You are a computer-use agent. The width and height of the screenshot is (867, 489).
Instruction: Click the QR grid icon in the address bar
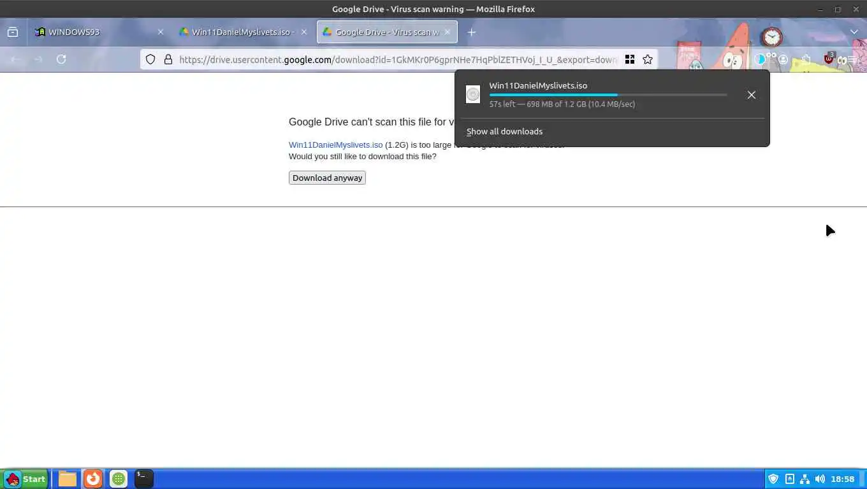click(x=630, y=59)
